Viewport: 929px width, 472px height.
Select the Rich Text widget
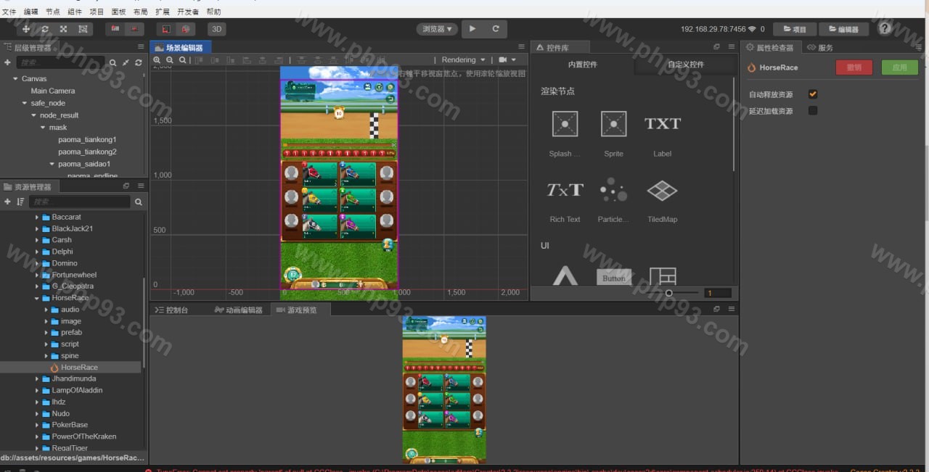(565, 191)
